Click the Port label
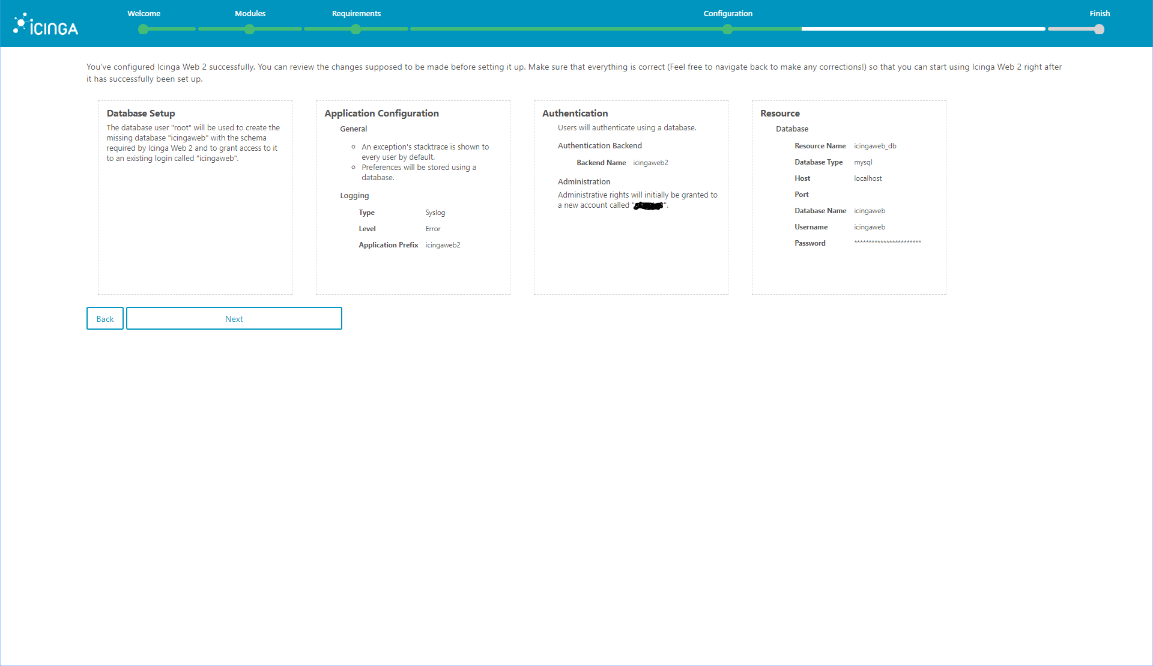The width and height of the screenshot is (1153, 666). pyautogui.click(x=801, y=195)
